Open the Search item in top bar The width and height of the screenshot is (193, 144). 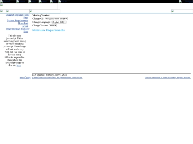pyautogui.click(x=34, y=1)
